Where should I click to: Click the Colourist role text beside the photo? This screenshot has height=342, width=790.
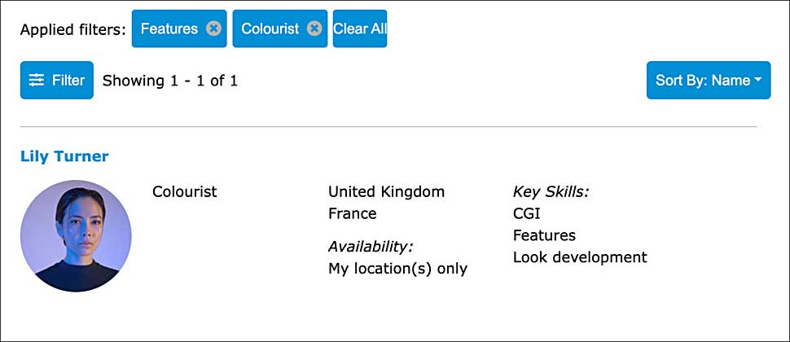pos(185,192)
